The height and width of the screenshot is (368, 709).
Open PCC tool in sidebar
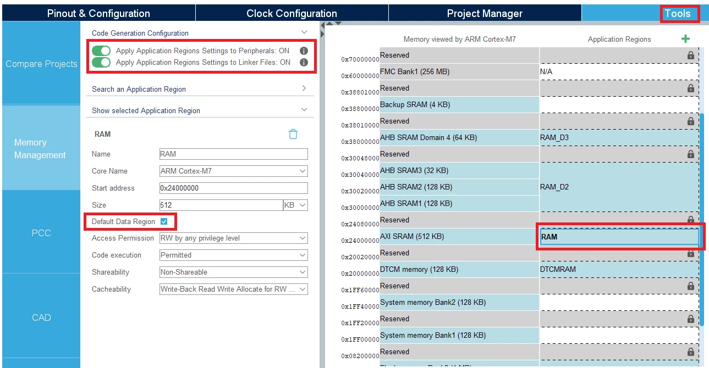[41, 233]
